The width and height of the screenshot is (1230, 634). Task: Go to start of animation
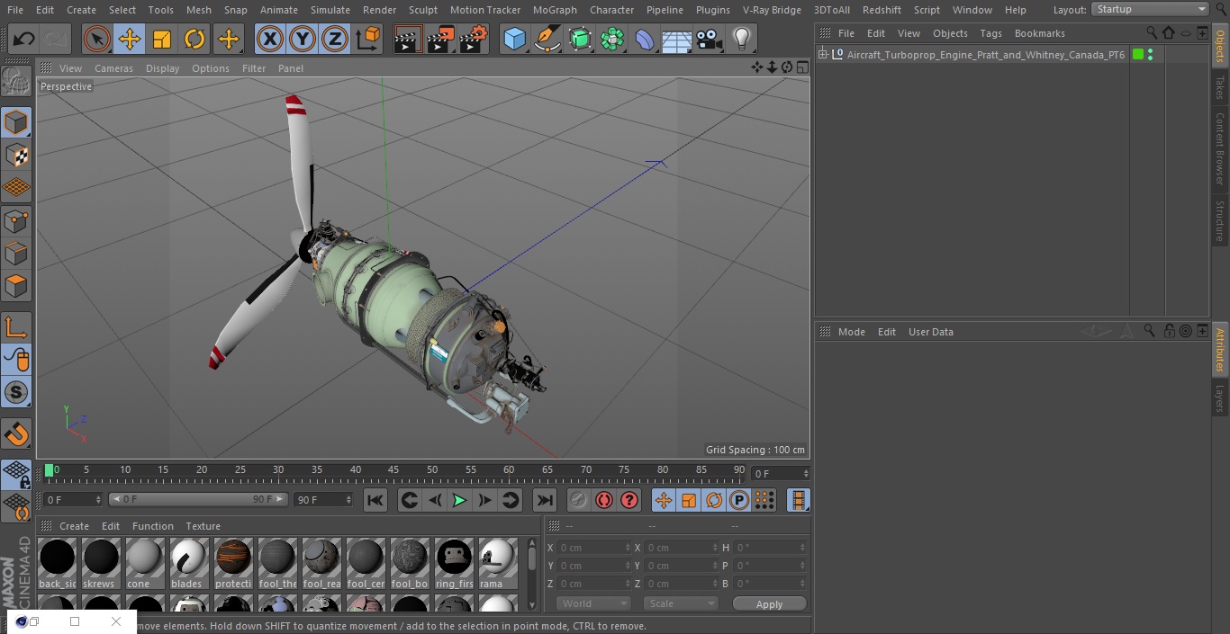click(x=375, y=500)
